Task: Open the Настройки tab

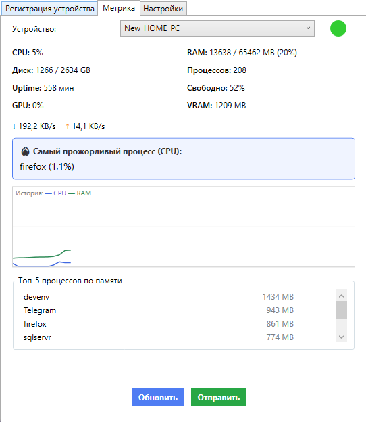Action: coord(163,9)
